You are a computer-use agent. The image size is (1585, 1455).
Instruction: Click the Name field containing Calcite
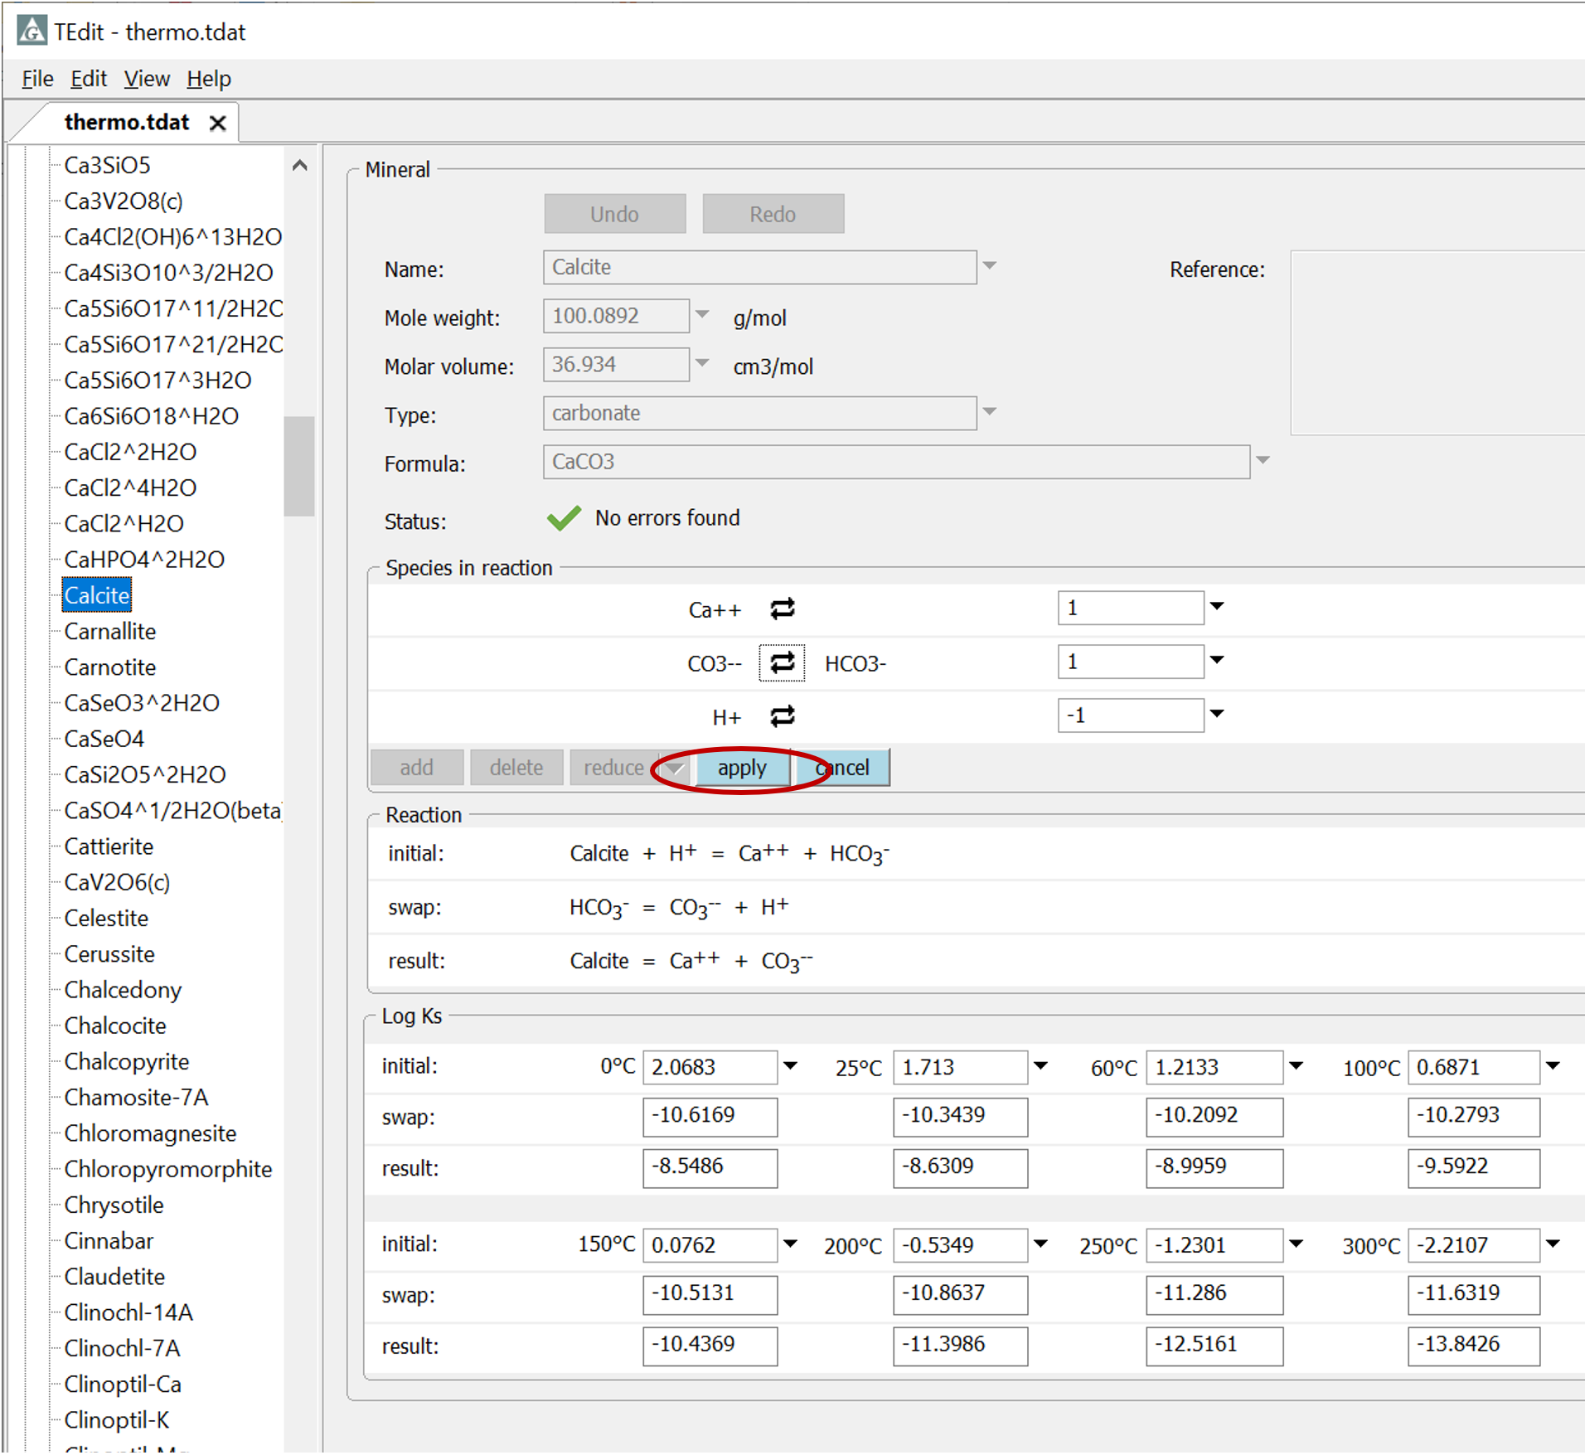coord(759,267)
